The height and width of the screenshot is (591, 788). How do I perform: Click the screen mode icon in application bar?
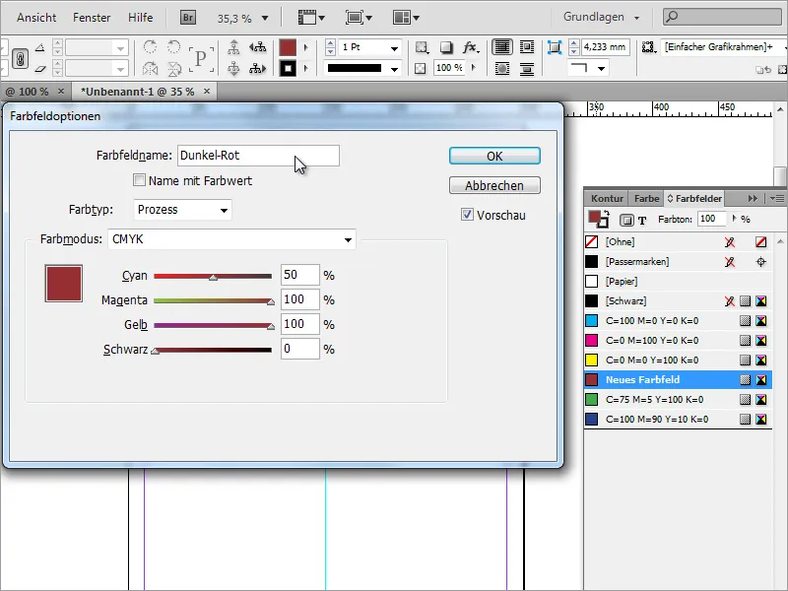point(353,17)
